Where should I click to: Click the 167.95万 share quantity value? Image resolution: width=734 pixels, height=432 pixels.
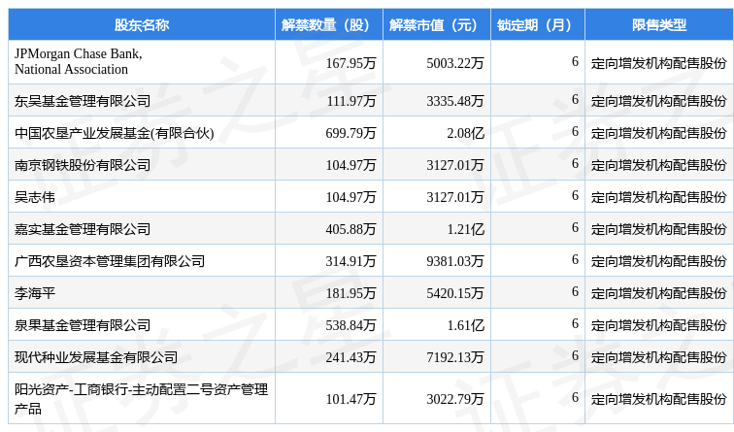point(351,62)
